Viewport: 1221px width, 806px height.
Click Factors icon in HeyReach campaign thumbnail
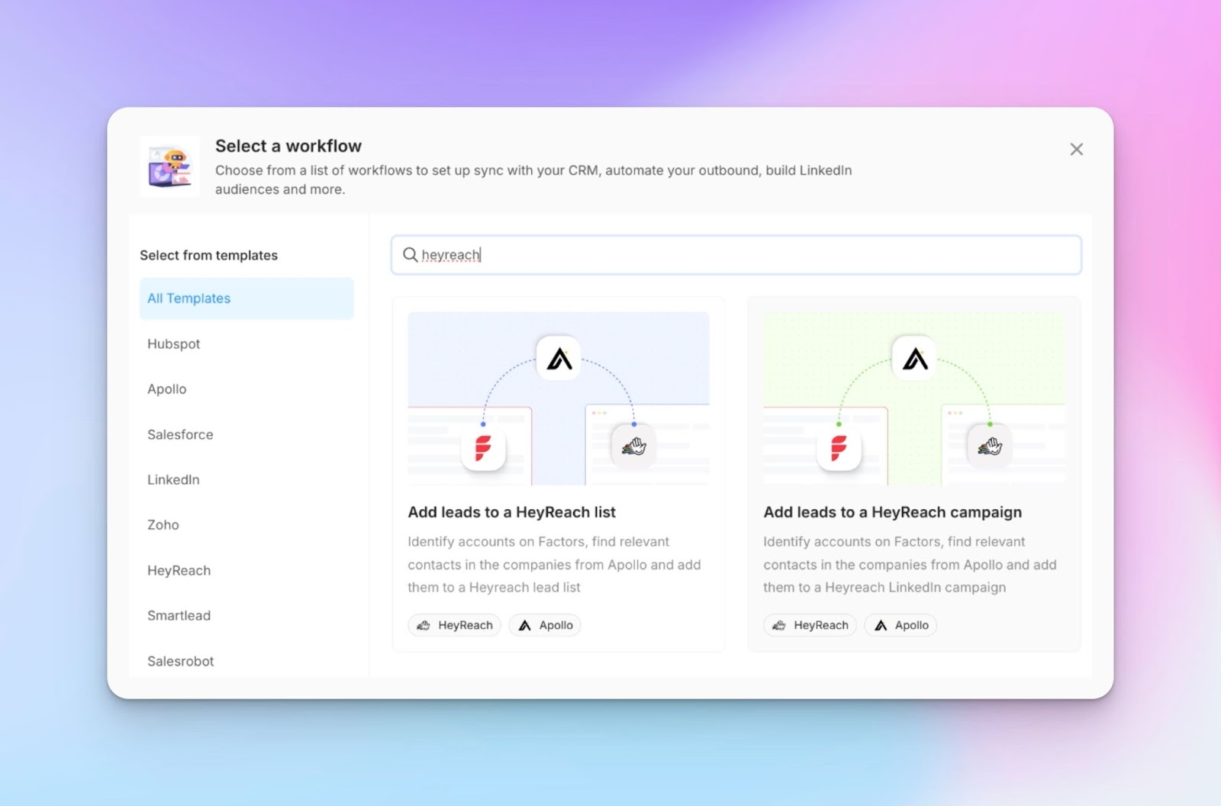click(x=839, y=447)
